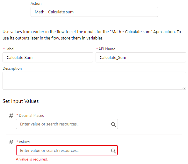
Task: Click the Description box resize handle
Action: (184, 88)
